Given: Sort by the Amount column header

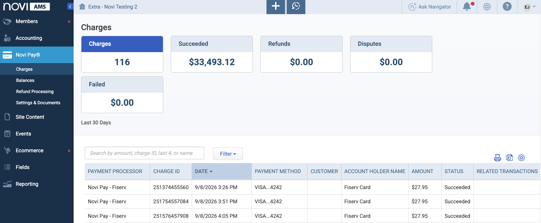Looking at the screenshot, I should [x=425, y=171].
